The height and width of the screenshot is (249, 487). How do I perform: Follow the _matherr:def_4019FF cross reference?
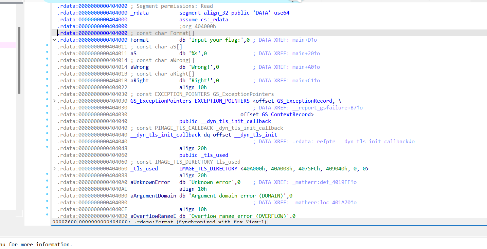point(324,182)
